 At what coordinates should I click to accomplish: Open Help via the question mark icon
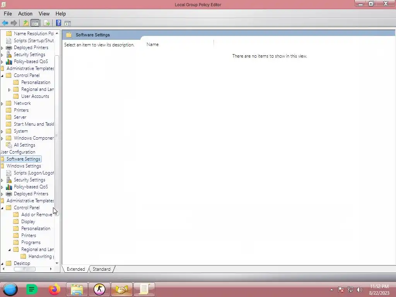[x=59, y=23]
